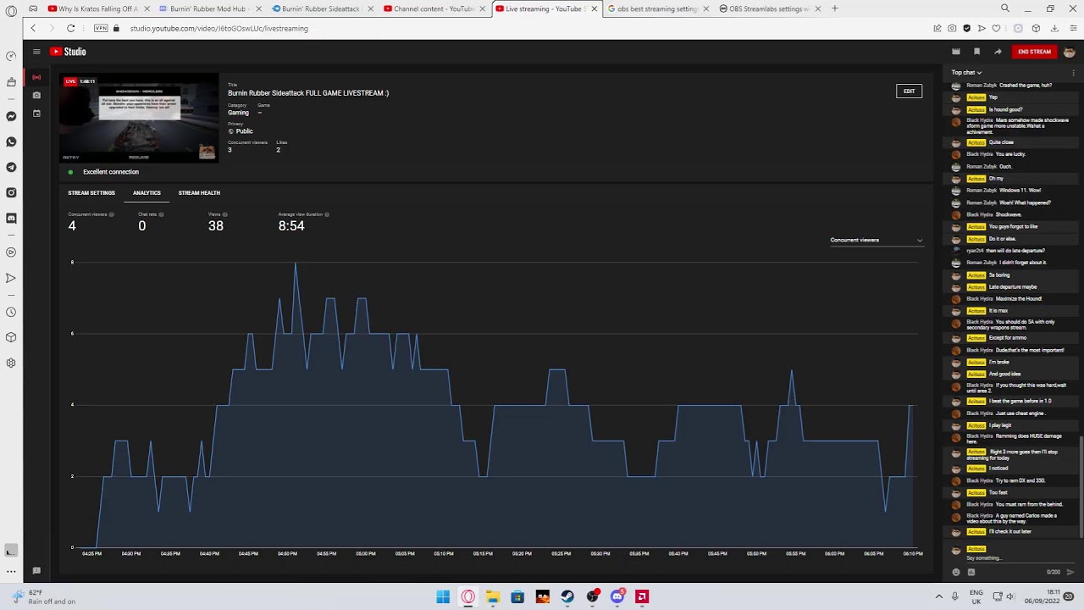Switch to OBS Streamlabs settings browser tab
This screenshot has height=610, width=1084.
(x=768, y=8)
